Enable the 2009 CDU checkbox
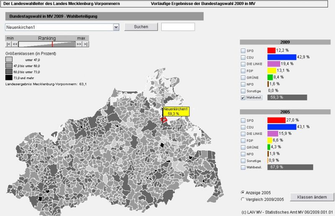The width and height of the screenshot is (335, 216). point(243,57)
